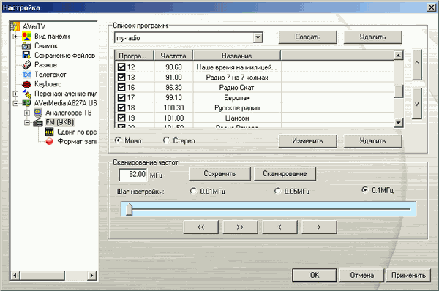Click the Аналоговое ТВ monitor icon
Viewport: 439px width, 291px height.
(38, 113)
